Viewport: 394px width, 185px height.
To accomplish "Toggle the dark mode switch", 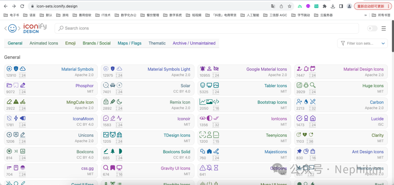I will point(372,28).
